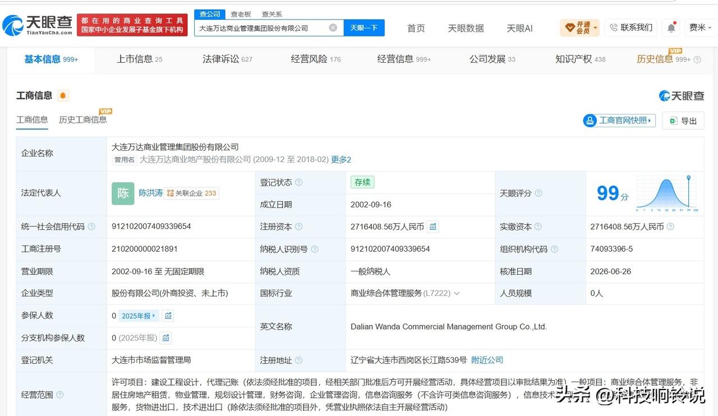Switch to 法律诉讼 tab
The height and width of the screenshot is (416, 718).
(227, 59)
